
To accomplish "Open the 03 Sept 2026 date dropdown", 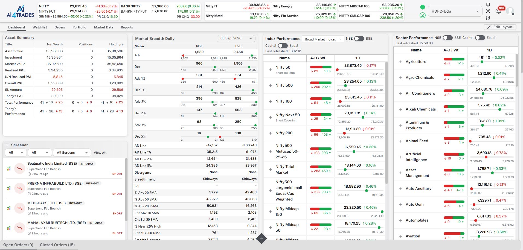I will click(236, 39).
